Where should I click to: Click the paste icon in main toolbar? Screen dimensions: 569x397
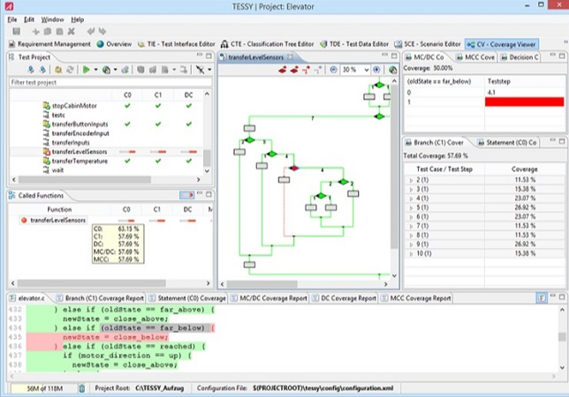(x=59, y=32)
